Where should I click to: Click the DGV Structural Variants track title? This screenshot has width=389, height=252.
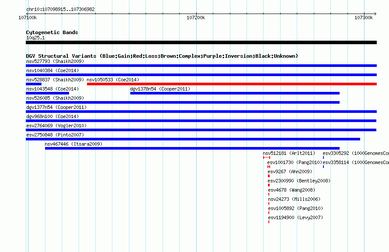[162, 56]
